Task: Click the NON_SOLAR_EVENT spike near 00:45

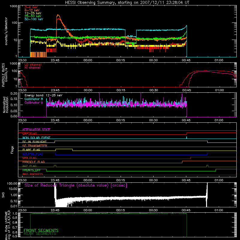Action: (x=186, y=138)
